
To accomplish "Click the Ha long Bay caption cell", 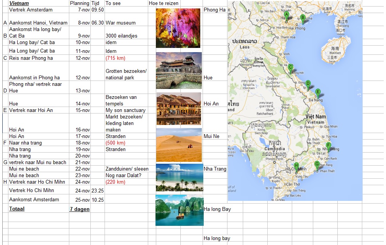I will [217, 209].
